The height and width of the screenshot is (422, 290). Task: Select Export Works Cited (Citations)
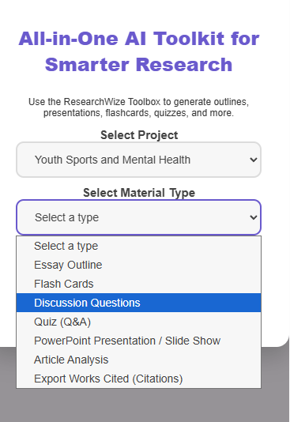coord(138,379)
